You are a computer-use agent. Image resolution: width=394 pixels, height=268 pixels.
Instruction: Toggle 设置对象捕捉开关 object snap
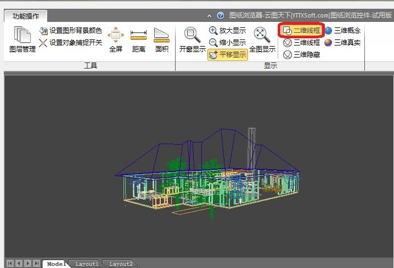[x=70, y=42]
